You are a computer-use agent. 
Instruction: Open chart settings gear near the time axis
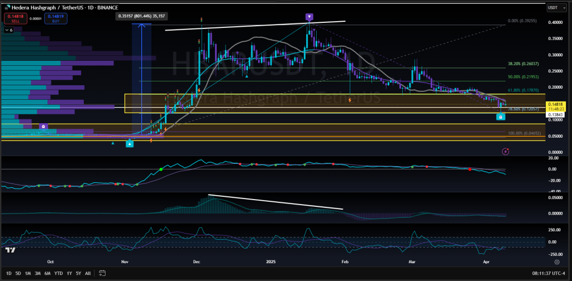point(557,261)
